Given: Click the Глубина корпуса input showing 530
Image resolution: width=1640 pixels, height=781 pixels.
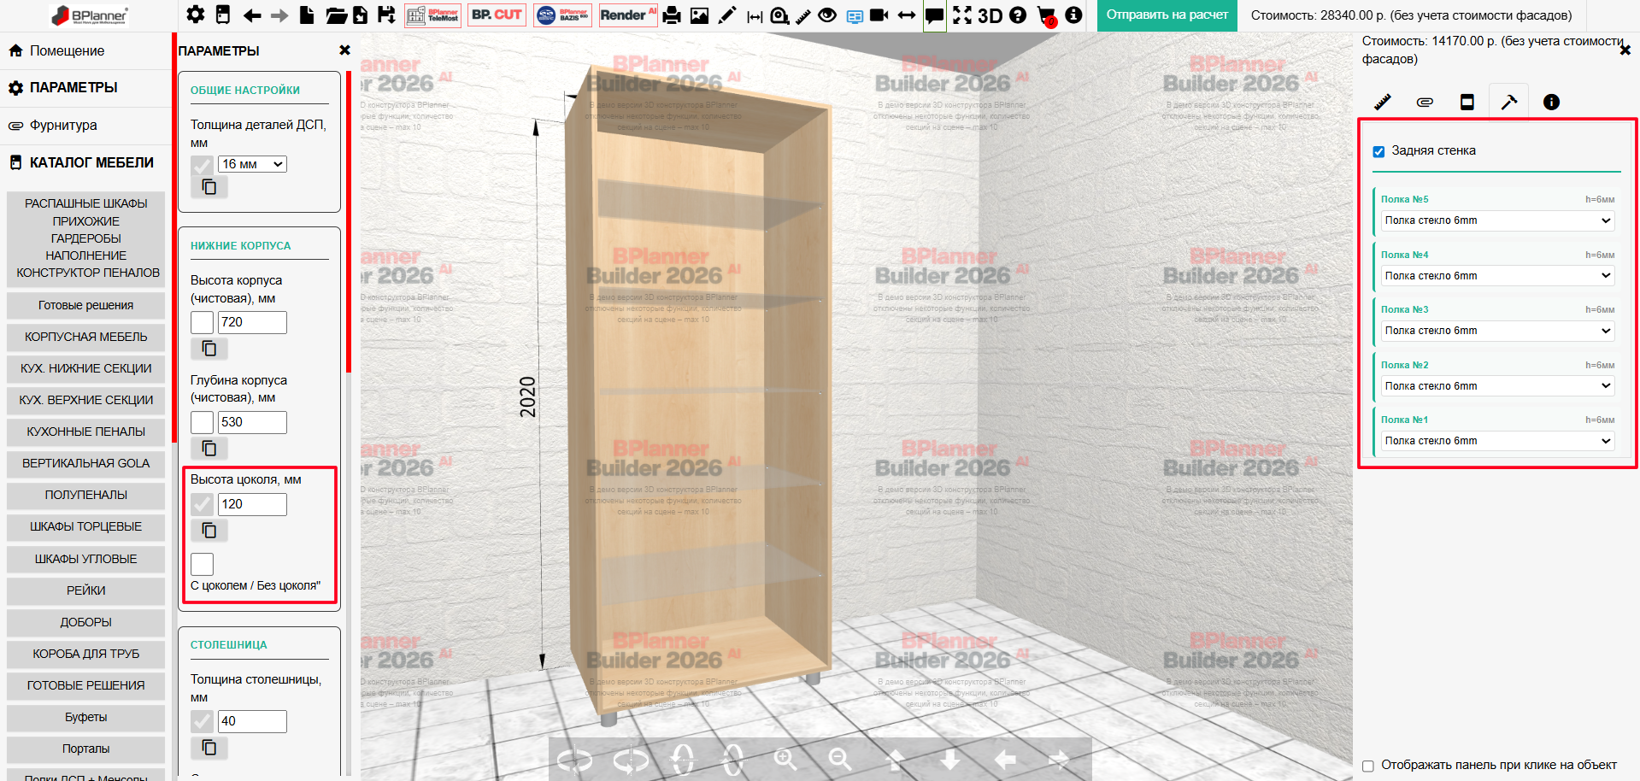Looking at the screenshot, I should click(252, 422).
